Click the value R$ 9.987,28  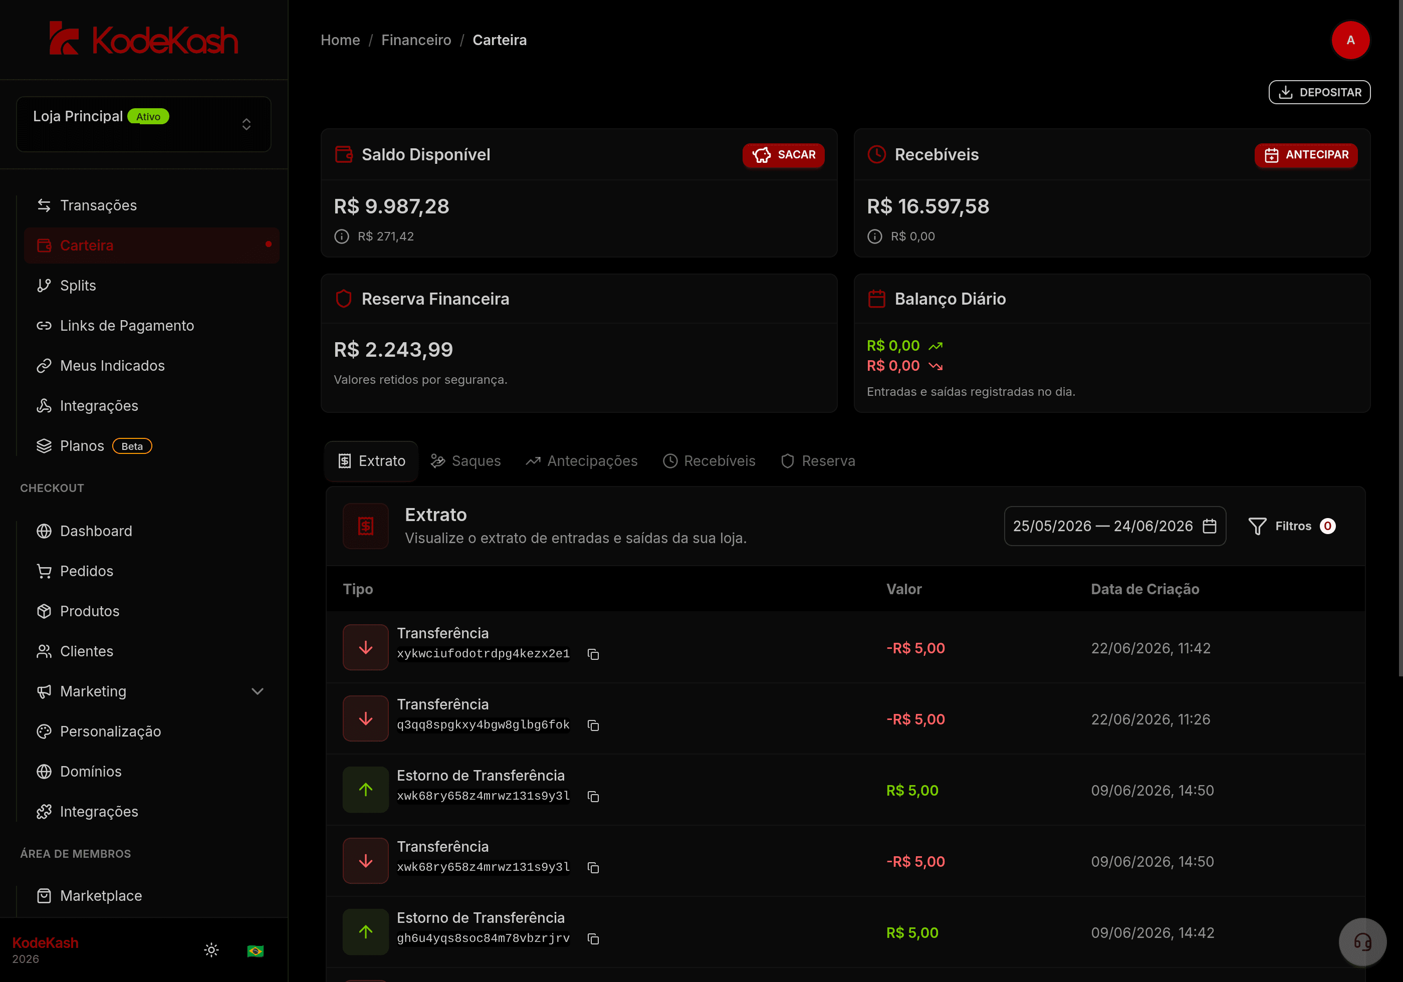point(392,206)
